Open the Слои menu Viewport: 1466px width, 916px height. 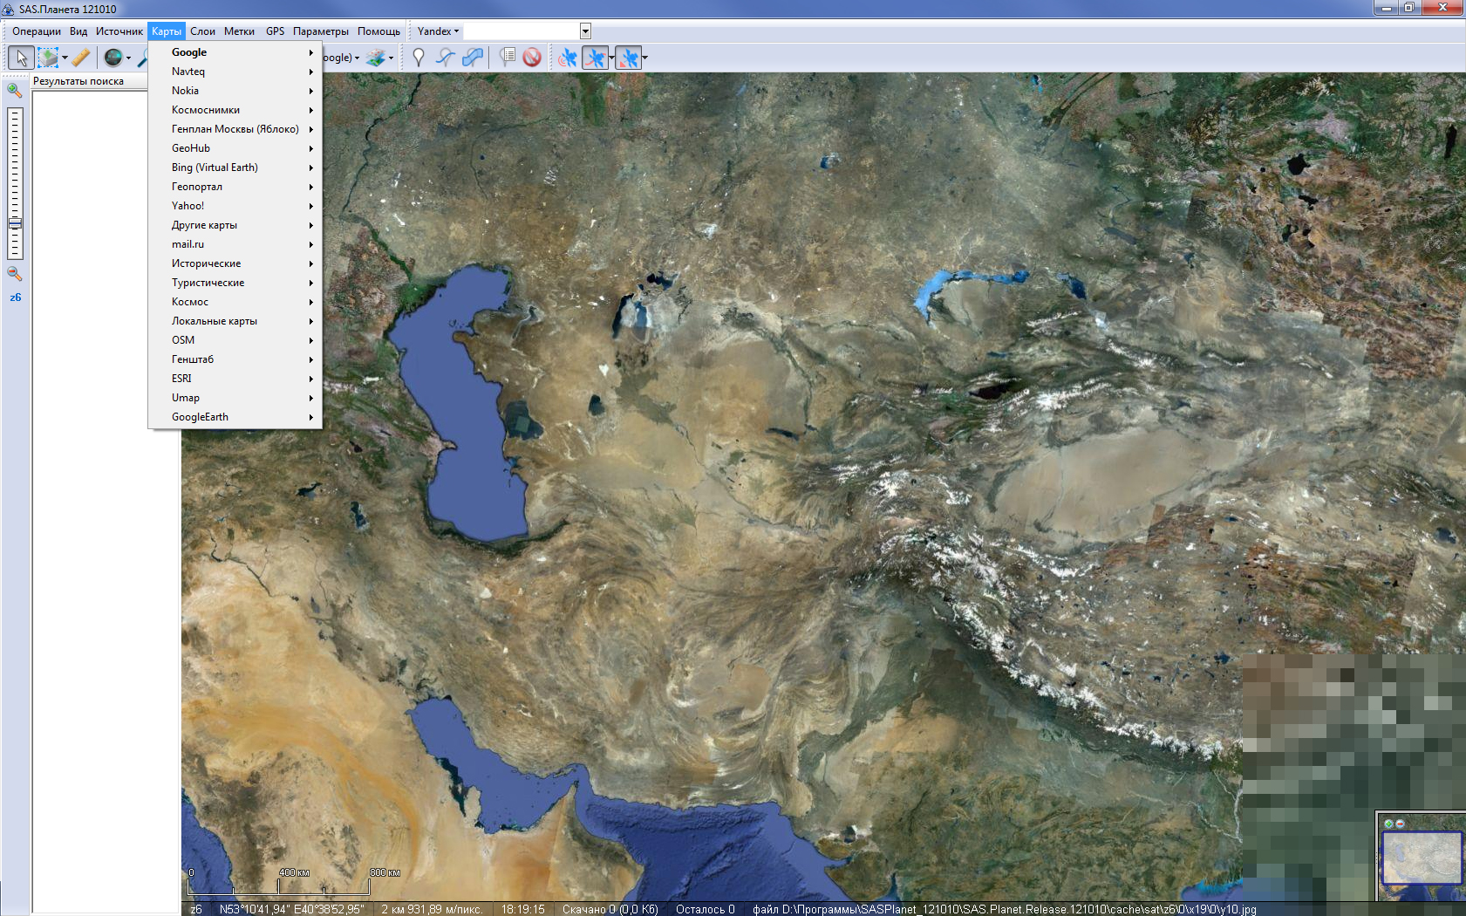pyautogui.click(x=202, y=31)
